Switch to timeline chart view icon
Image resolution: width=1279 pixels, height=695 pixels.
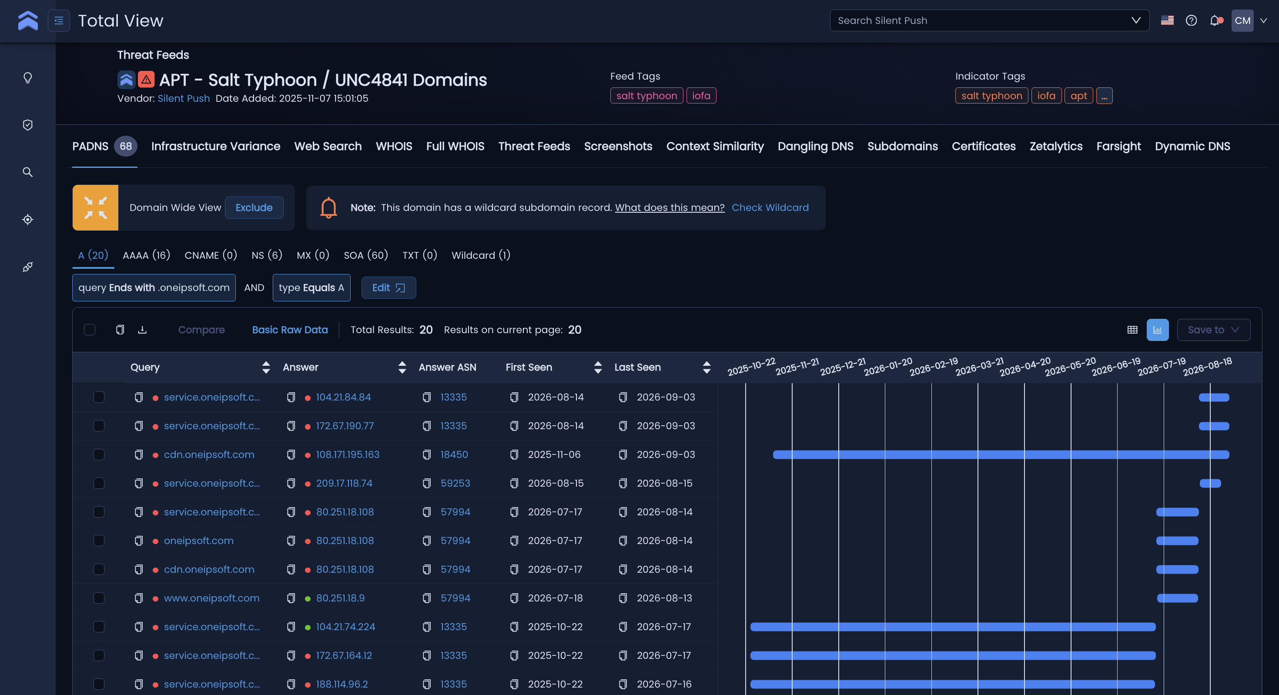tap(1157, 330)
